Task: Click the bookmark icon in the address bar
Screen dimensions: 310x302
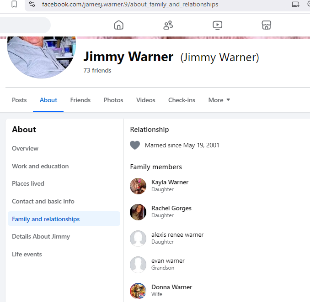Action: [x=14, y=4]
